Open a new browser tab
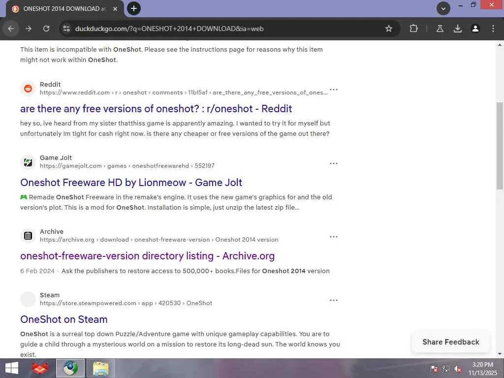The height and width of the screenshot is (378, 504). [x=134, y=8]
